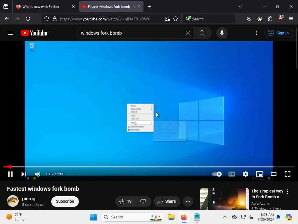
Task: Open Notepad app from taskbar
Action: 197,217
